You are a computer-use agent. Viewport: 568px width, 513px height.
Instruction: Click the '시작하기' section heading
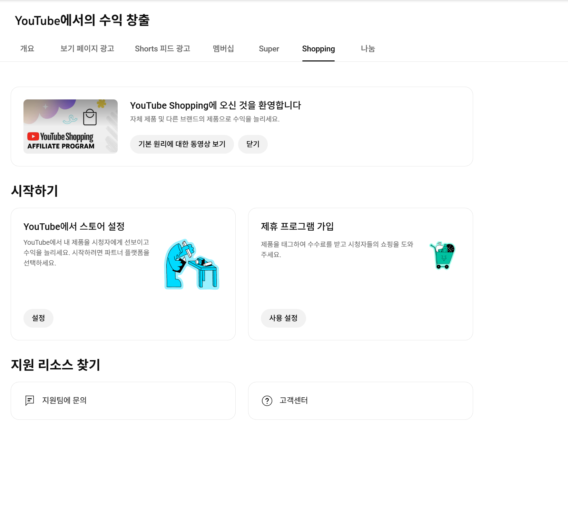click(x=35, y=191)
